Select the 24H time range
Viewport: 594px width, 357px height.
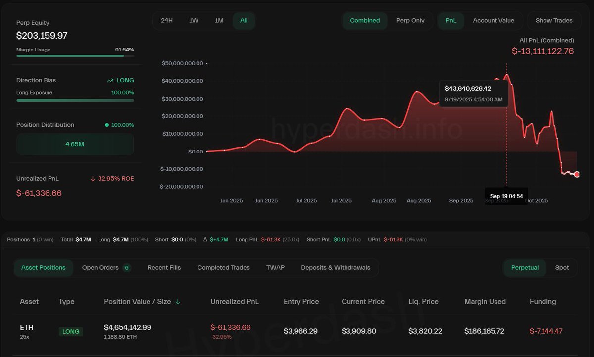click(167, 21)
